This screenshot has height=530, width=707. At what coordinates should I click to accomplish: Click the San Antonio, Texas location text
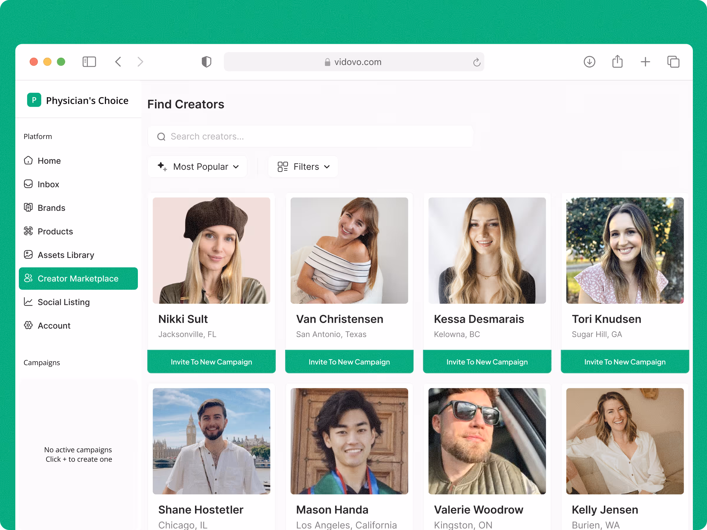coord(331,334)
